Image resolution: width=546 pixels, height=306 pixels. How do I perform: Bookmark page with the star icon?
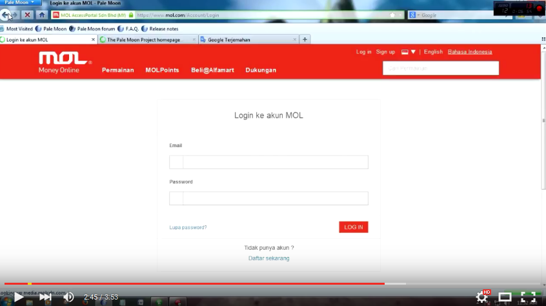392,15
